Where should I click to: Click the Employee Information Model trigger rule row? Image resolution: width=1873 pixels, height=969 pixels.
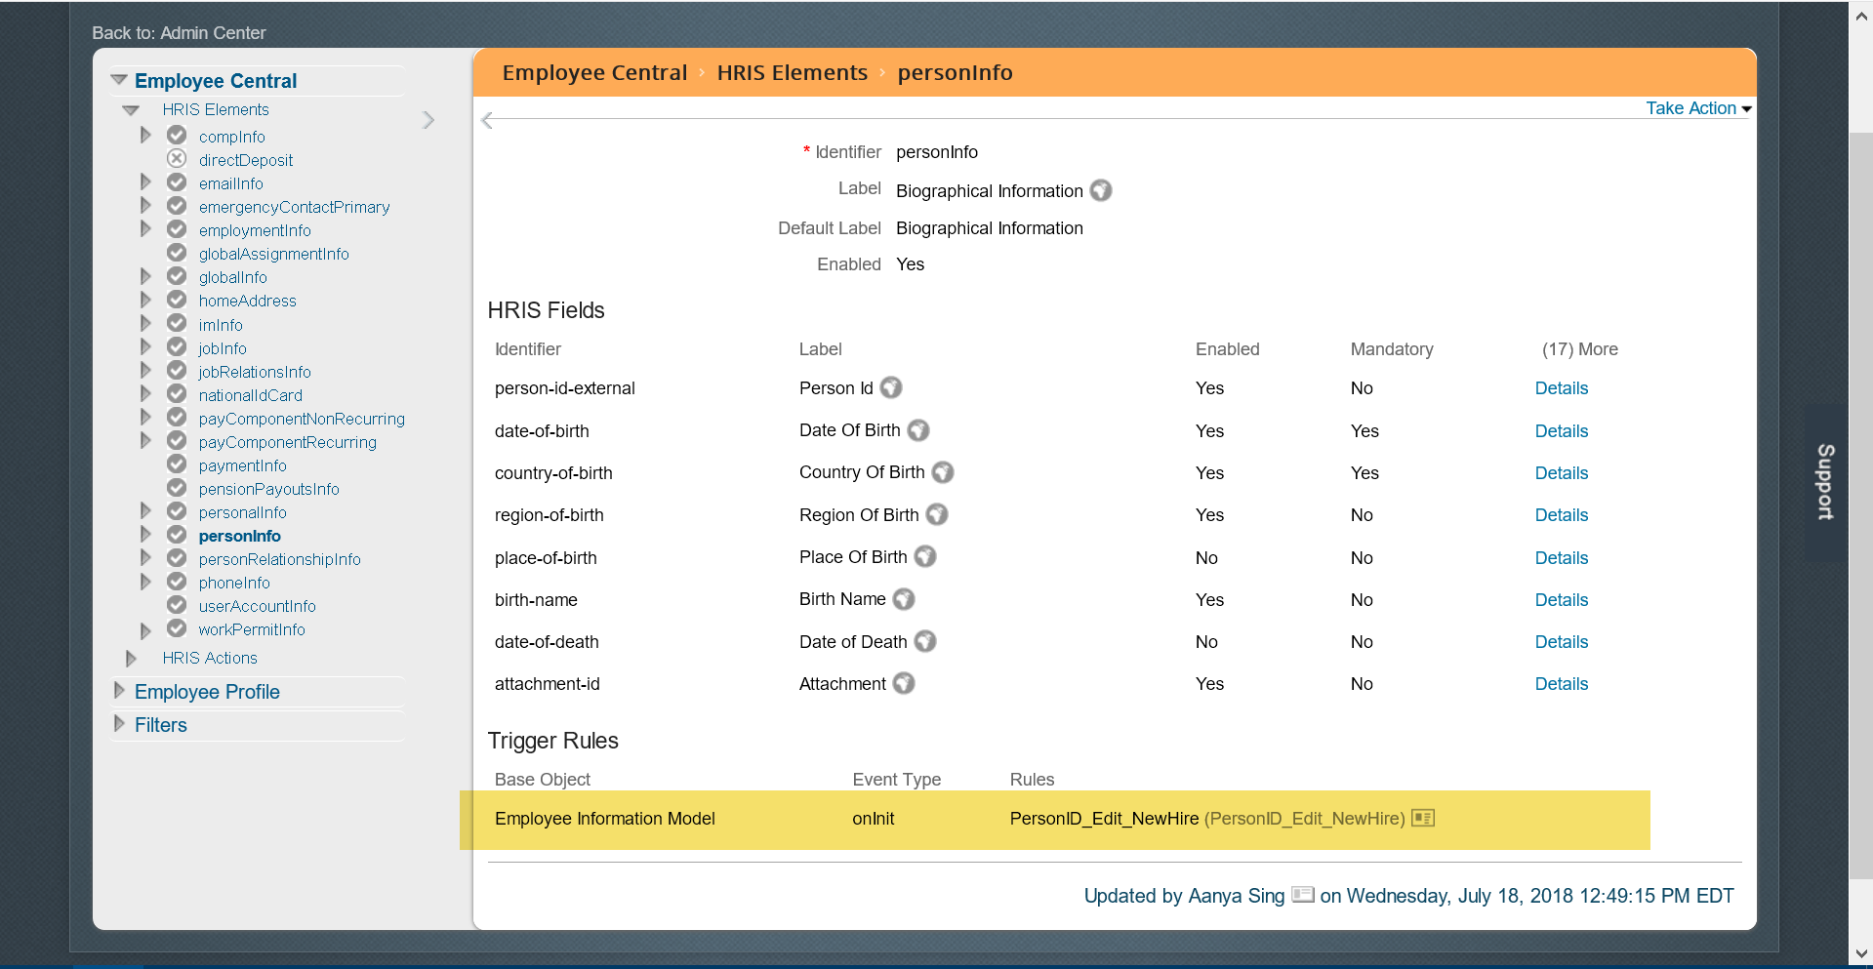pyautogui.click(x=1055, y=820)
